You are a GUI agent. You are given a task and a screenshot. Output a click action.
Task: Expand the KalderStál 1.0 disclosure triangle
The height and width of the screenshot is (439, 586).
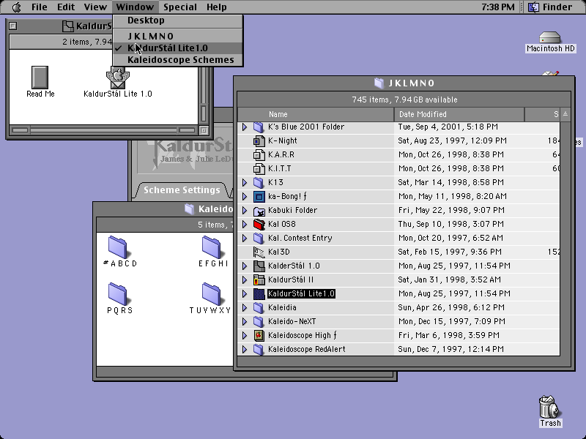[245, 266]
